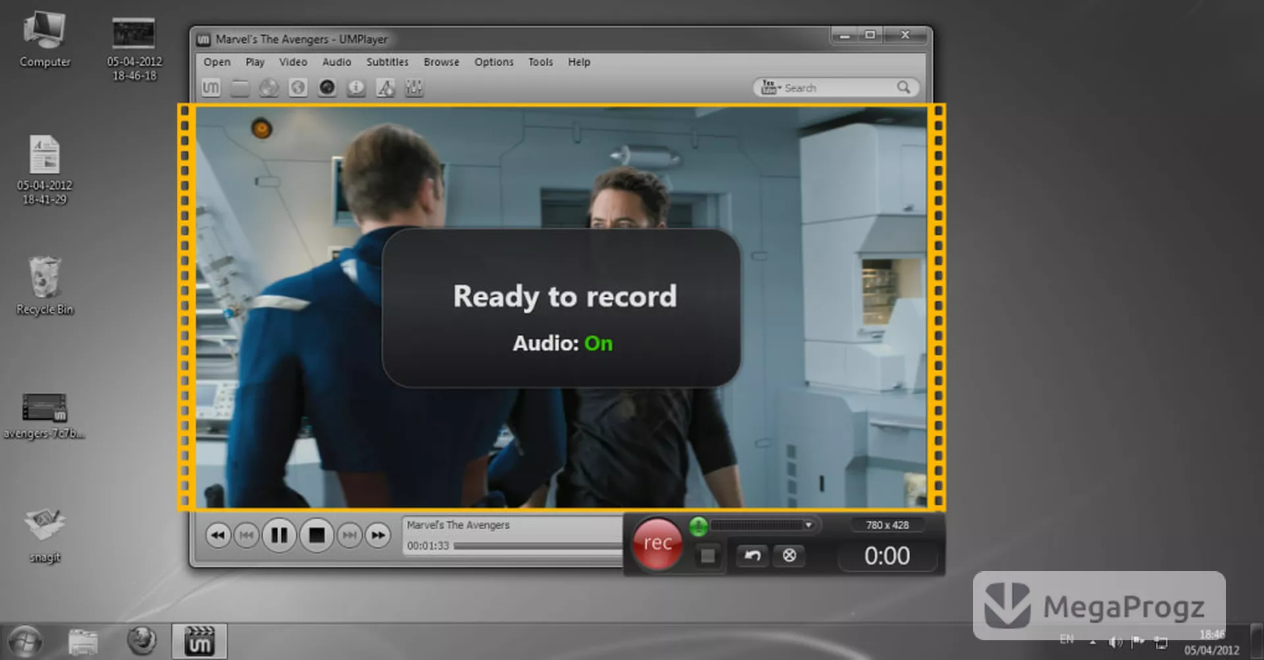Show media info via the i icon
This screenshot has height=660, width=1264.
[x=356, y=88]
